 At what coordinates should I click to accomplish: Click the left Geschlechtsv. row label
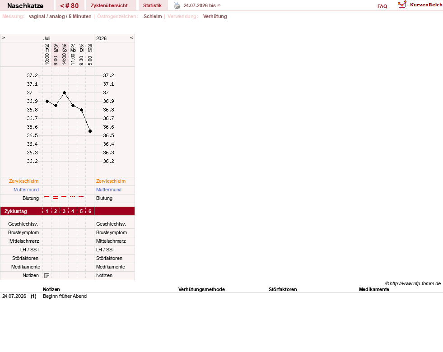[x=23, y=224]
